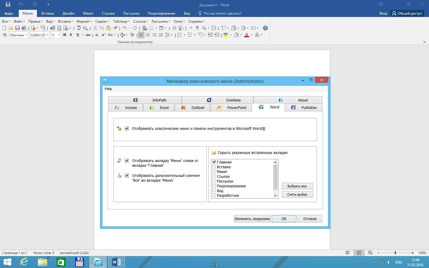Click the 'Что вы хотите сделать?' search field

point(220,13)
